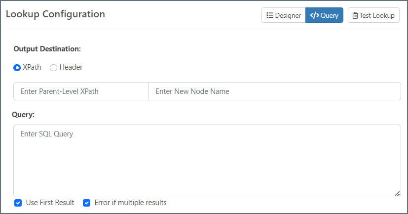408x214 pixels.
Task: Click the code brackets icon on Query
Action: pos(314,15)
